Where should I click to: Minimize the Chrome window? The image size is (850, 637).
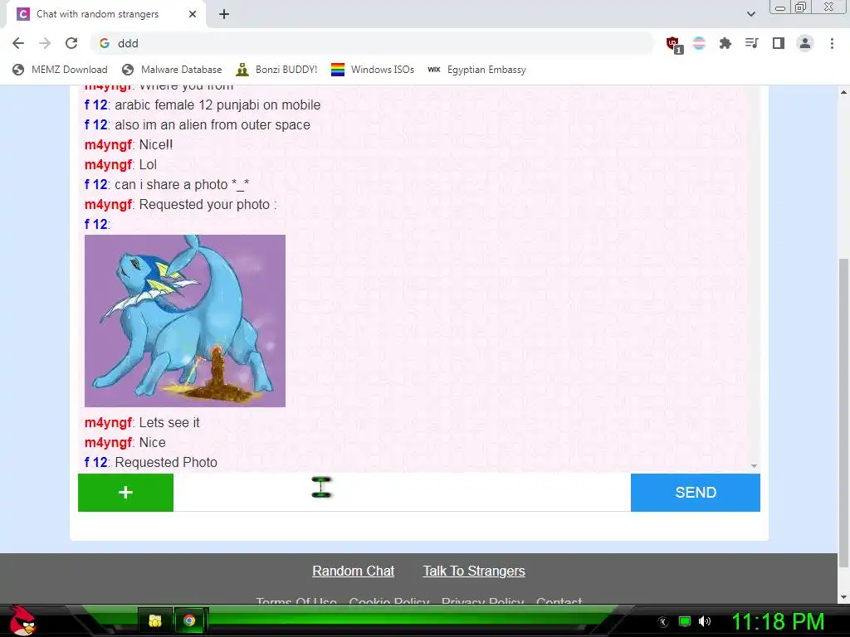tap(780, 7)
